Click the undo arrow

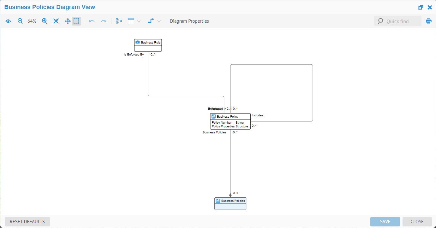(x=92, y=21)
